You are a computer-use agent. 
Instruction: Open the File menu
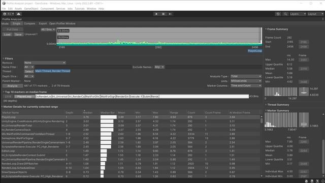4,9
